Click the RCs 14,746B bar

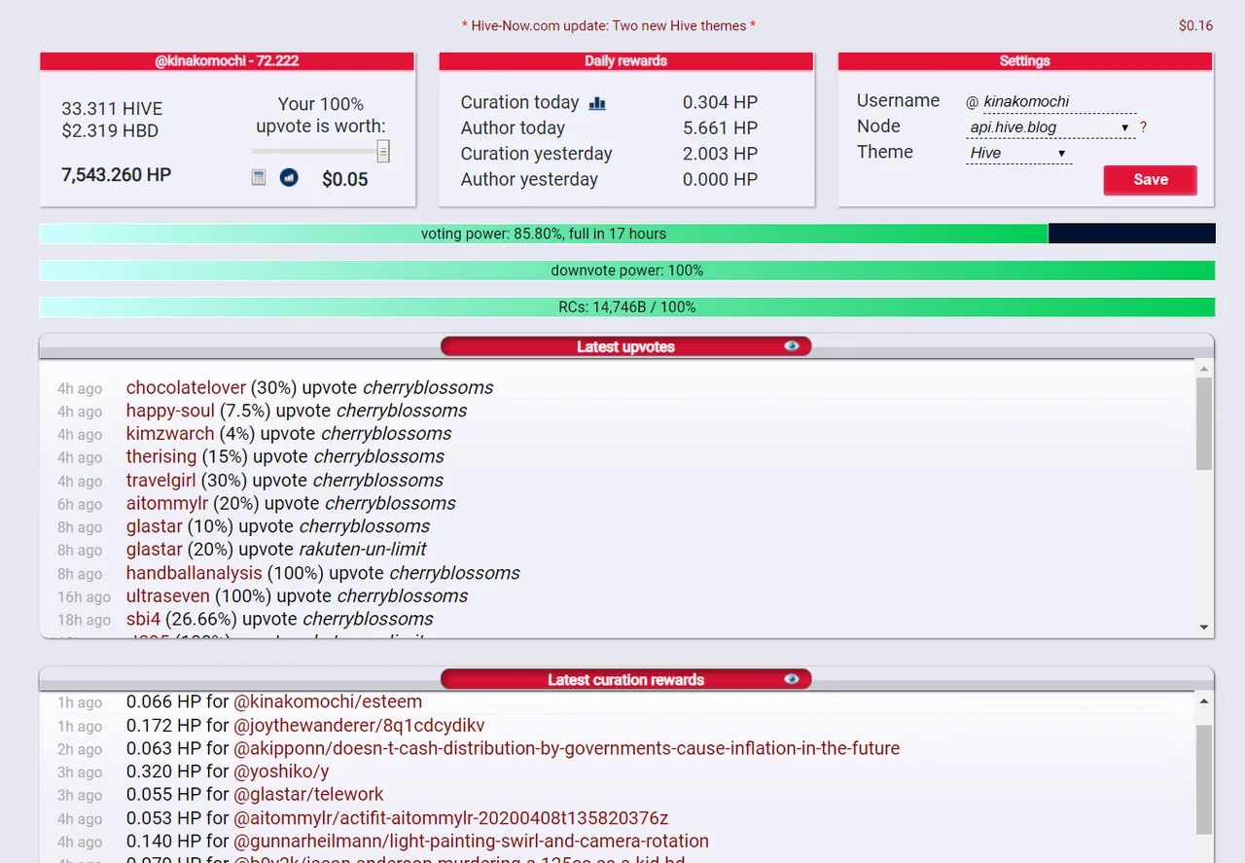coord(627,306)
